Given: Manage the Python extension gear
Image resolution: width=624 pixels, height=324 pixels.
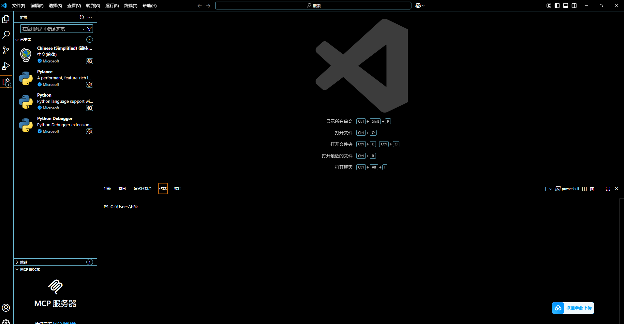Looking at the screenshot, I should tap(90, 108).
